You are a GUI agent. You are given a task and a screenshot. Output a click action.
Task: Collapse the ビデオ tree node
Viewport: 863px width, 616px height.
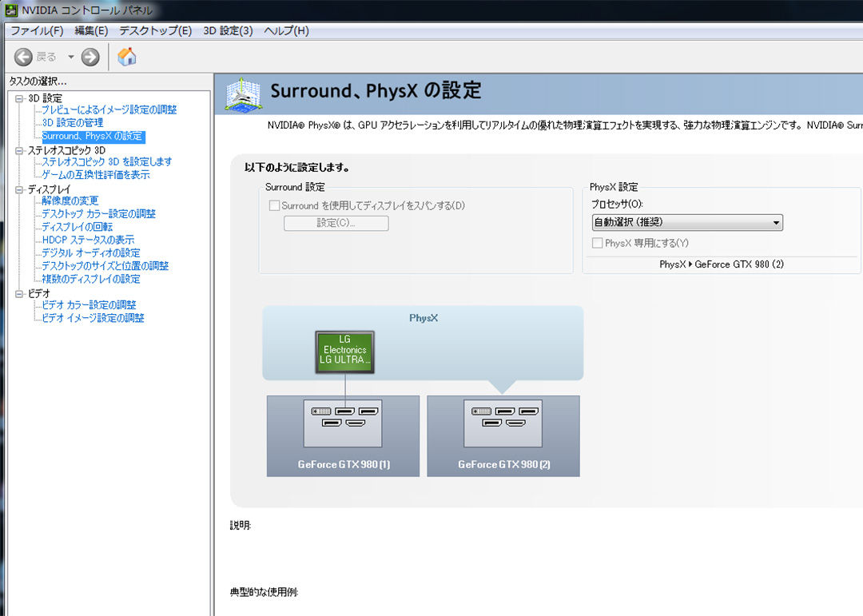click(x=19, y=293)
